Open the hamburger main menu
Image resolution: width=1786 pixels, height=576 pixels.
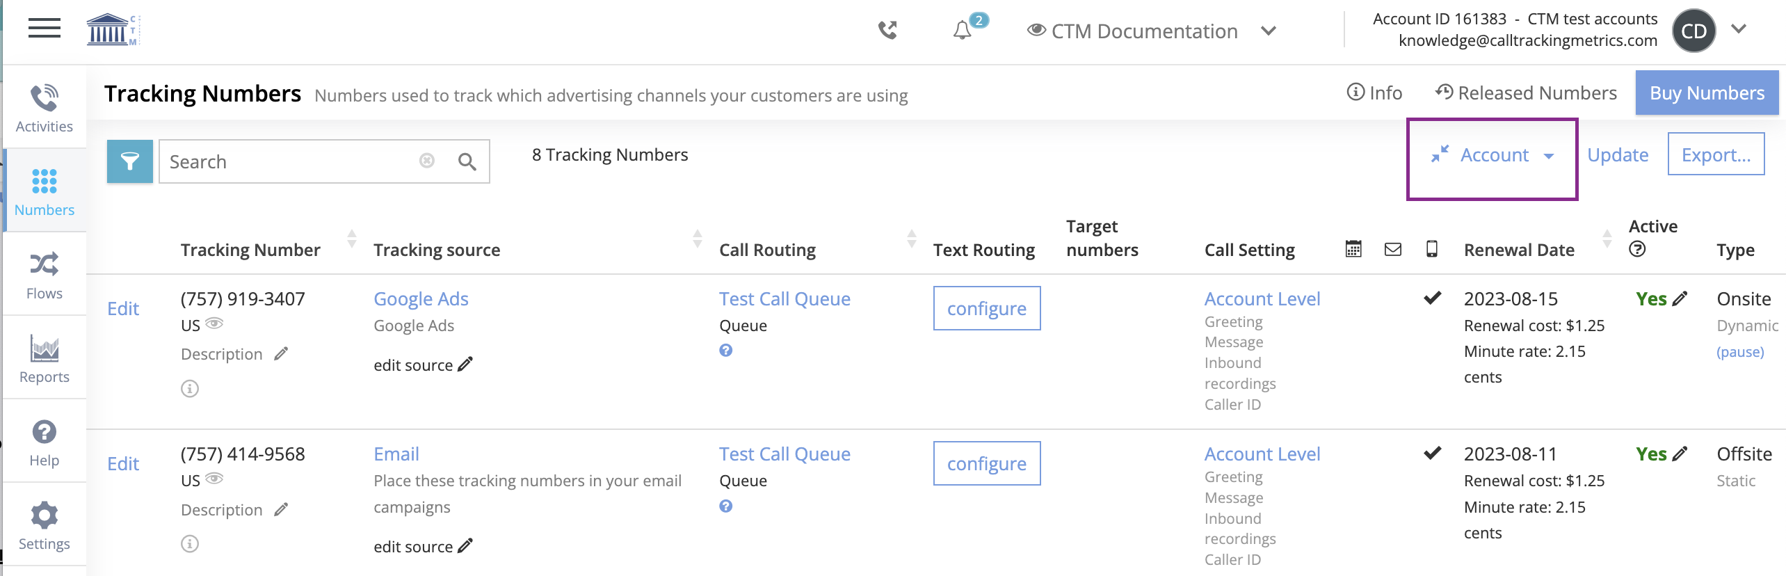point(44,29)
